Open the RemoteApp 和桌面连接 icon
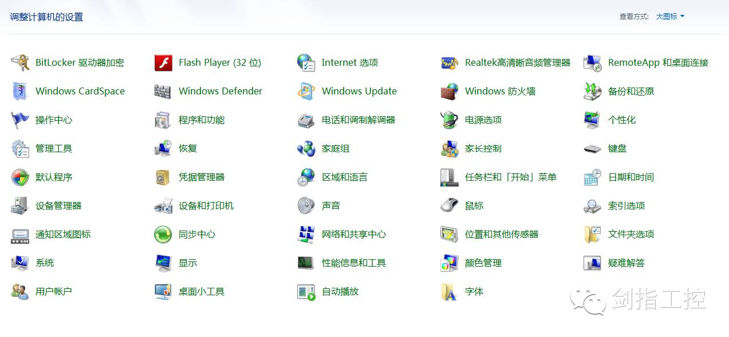This screenshot has width=729, height=337. 593,62
